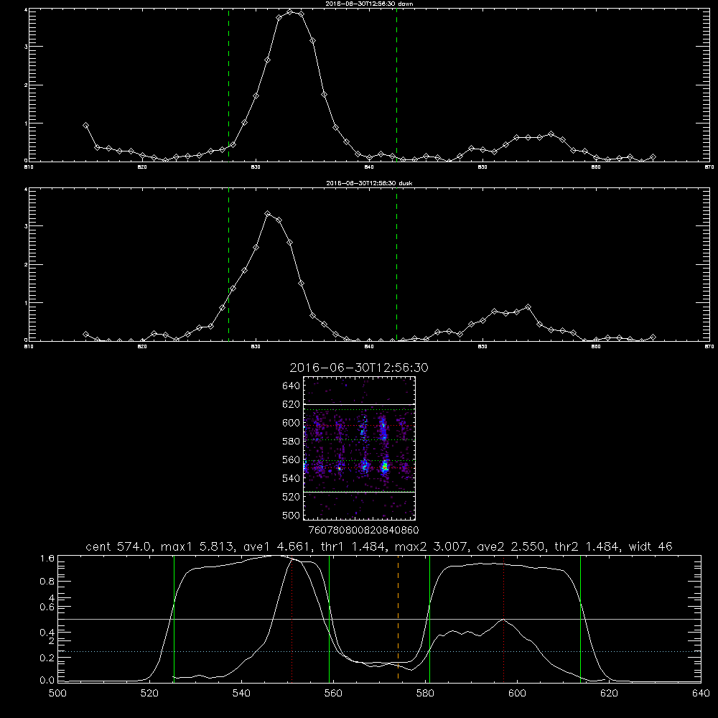Viewport: 718px width, 718px height.
Task: Click the last data point of dawn curve
Action: 653,157
